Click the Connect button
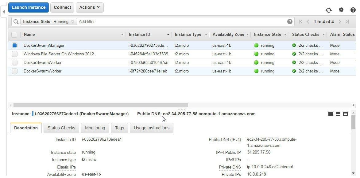The height and width of the screenshot is (178, 360). 62,7
